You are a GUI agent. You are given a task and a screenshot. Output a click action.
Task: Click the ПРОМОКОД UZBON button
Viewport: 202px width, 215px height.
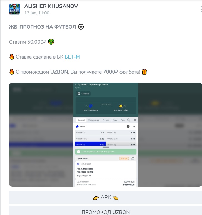[x=106, y=211]
